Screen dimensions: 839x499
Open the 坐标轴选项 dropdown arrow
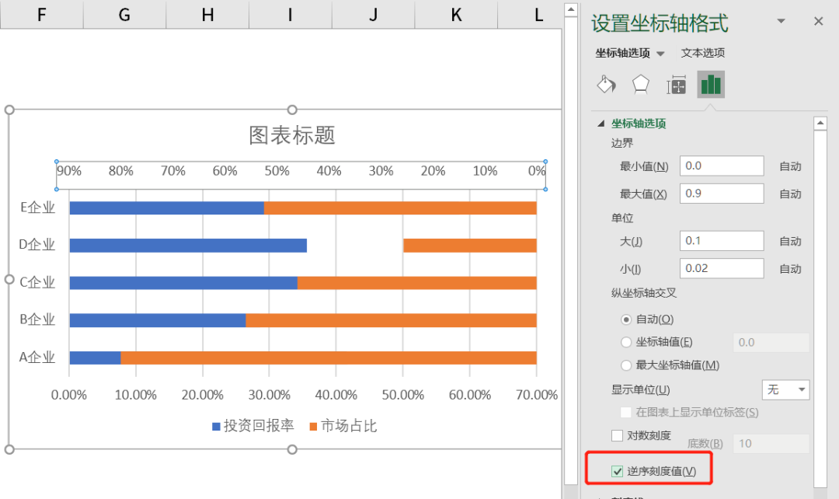pos(661,53)
